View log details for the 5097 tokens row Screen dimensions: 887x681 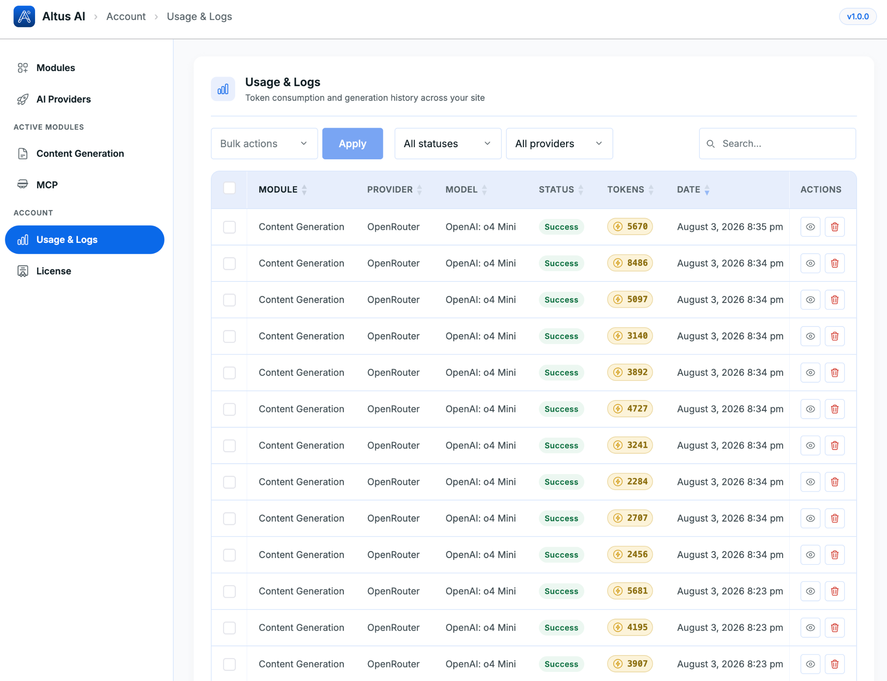(810, 300)
